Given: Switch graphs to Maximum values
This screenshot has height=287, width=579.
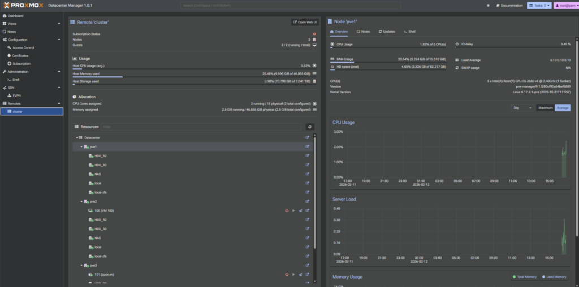Looking at the screenshot, I should tap(546, 108).
